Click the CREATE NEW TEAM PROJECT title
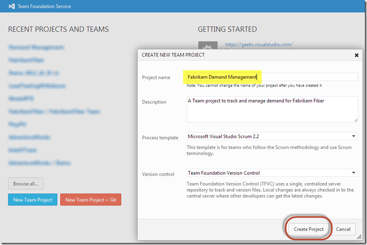The width and height of the screenshot is (367, 245). click(173, 55)
